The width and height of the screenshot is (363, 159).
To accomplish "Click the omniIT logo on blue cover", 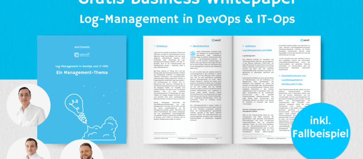I will coord(82,55).
